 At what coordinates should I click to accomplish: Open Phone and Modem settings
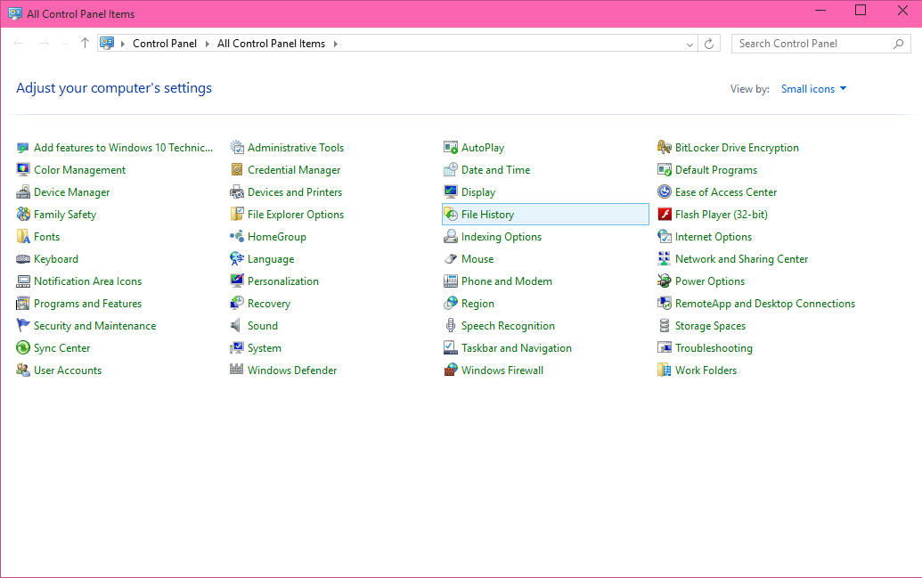(506, 281)
